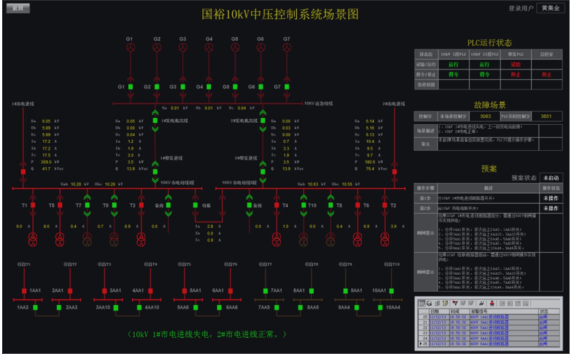Click the yellow lamp icon in alarm toolbar
Image resolution: width=570 pixels, height=354 pixels.
446,303
